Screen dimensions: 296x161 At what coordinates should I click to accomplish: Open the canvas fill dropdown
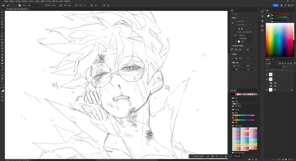click(x=247, y=41)
